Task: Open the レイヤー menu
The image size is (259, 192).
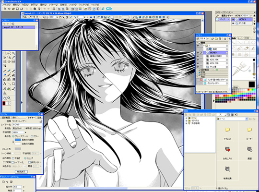Action: [53, 5]
